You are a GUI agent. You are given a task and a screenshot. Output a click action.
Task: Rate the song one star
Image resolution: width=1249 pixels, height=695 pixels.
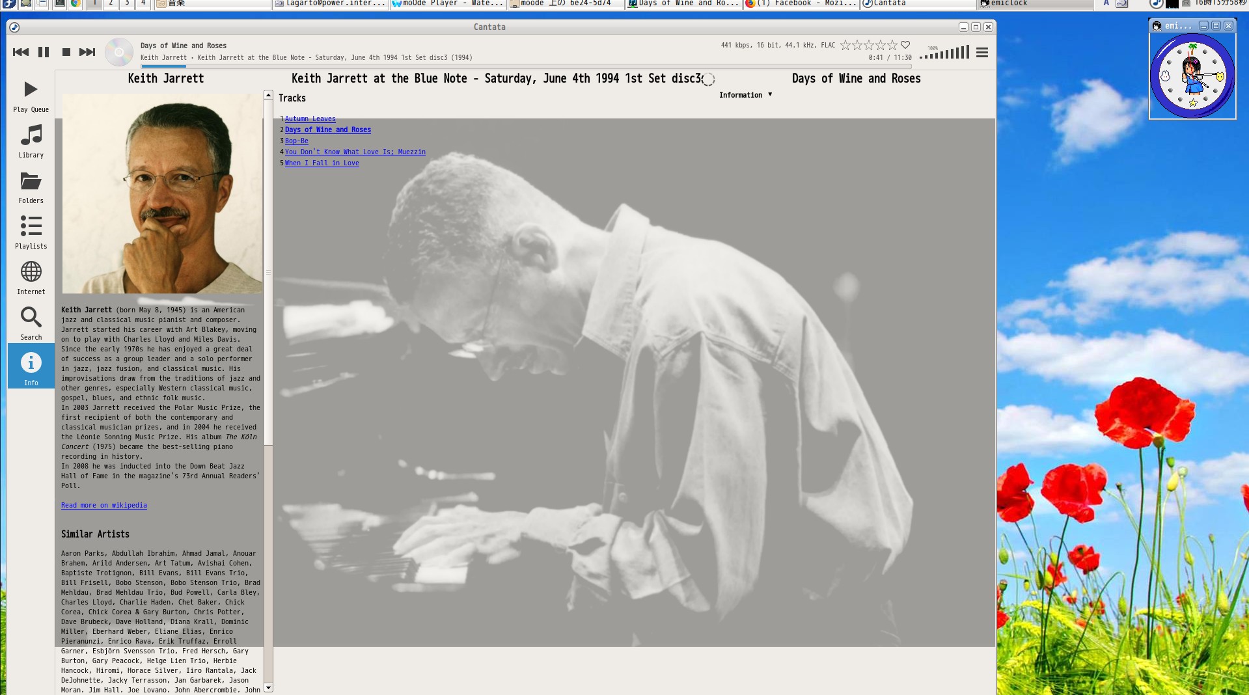(845, 45)
